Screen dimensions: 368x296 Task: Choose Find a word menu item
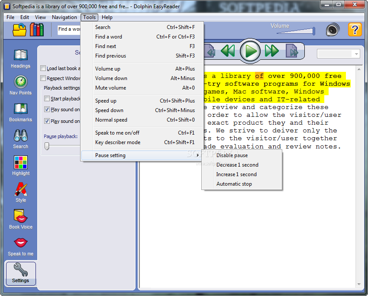(x=142, y=37)
